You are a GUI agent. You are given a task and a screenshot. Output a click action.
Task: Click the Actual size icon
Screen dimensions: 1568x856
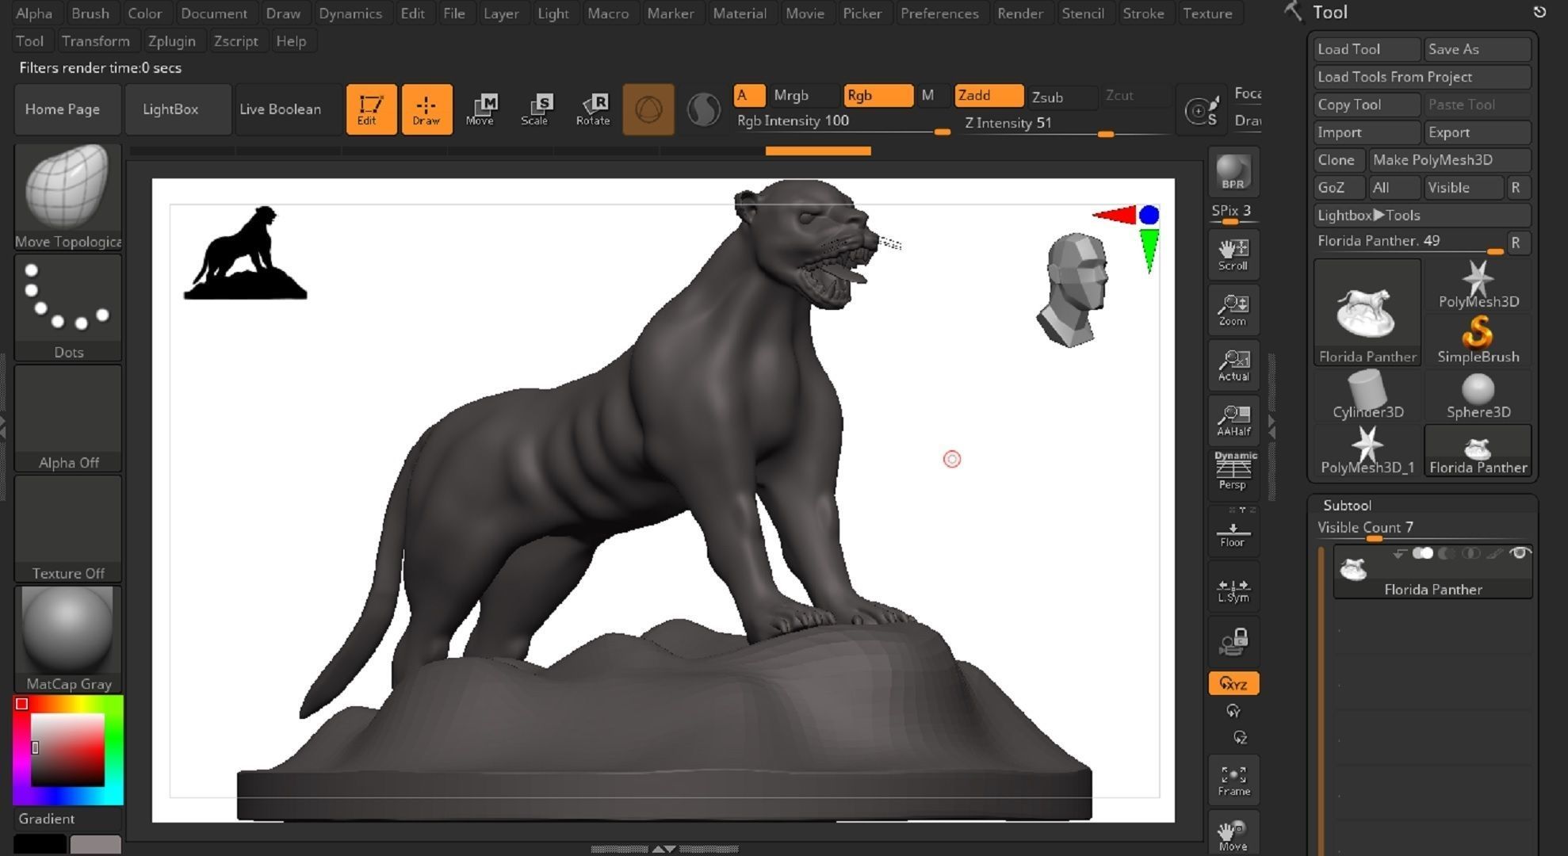tap(1233, 365)
